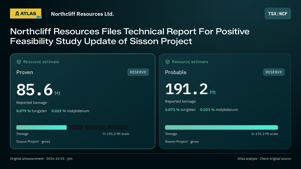The width and height of the screenshot is (301, 169).
Task: Click 'Resource estimate' label in Probable card
Action: pos(190,62)
